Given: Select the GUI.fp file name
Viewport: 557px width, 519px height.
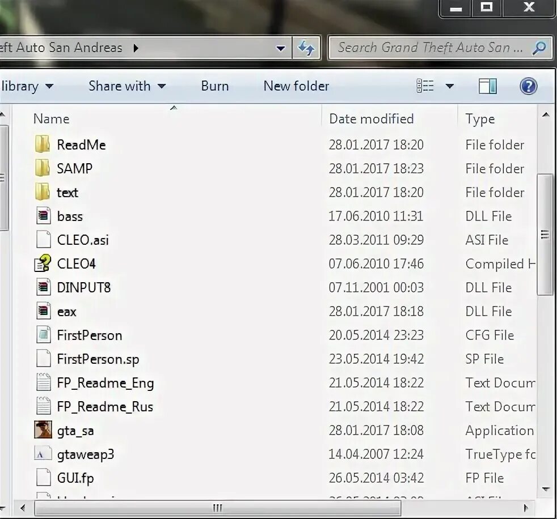Looking at the screenshot, I should click(x=75, y=478).
